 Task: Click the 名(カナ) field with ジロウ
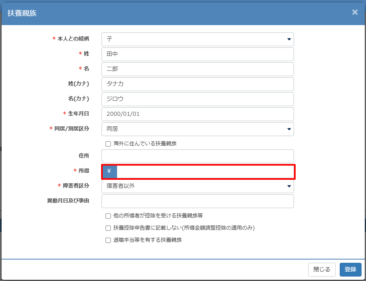(197, 99)
